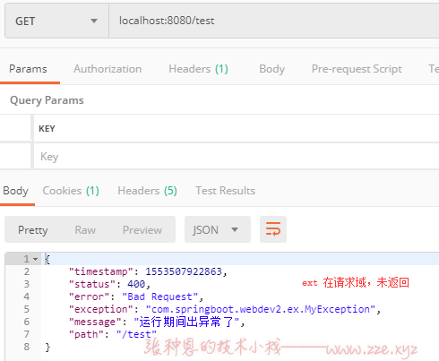439x361 pixels.
Task: Open the GET method dropdown
Action: click(56, 21)
